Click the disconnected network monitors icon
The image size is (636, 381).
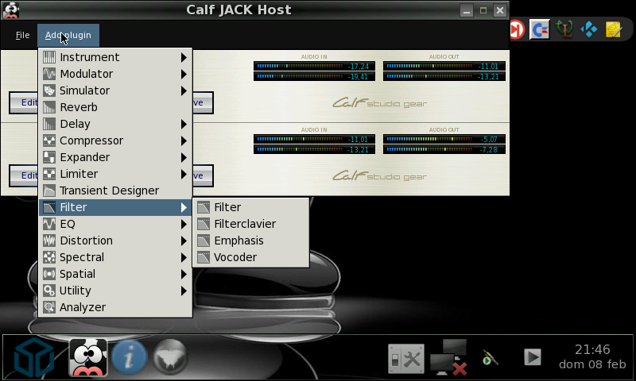(448, 357)
